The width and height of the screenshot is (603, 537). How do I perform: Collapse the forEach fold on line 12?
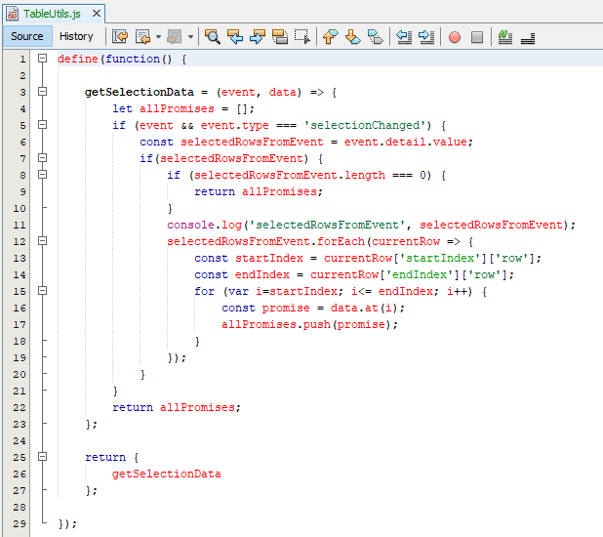coord(42,241)
